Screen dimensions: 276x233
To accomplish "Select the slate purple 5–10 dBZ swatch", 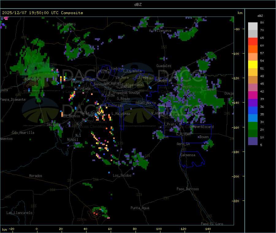I will coord(253,141).
